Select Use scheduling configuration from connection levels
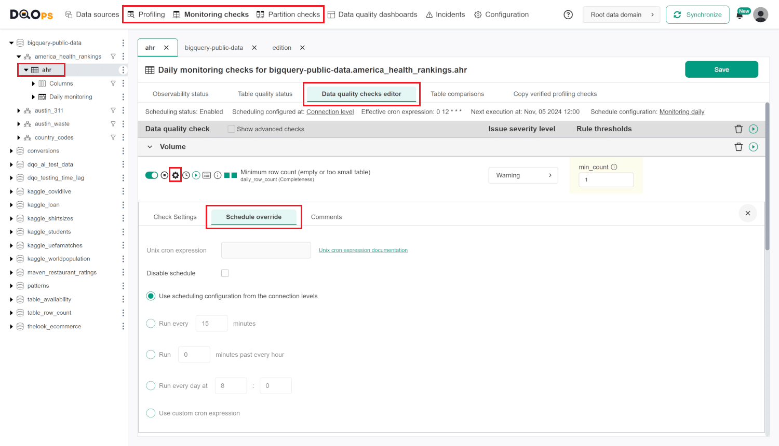779x446 pixels. 151,296
